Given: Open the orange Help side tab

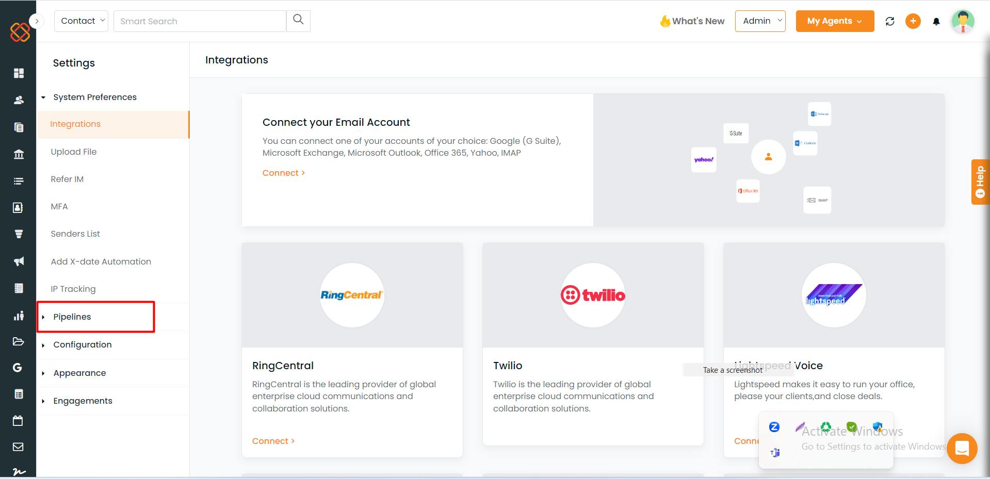Looking at the screenshot, I should pos(980,182).
